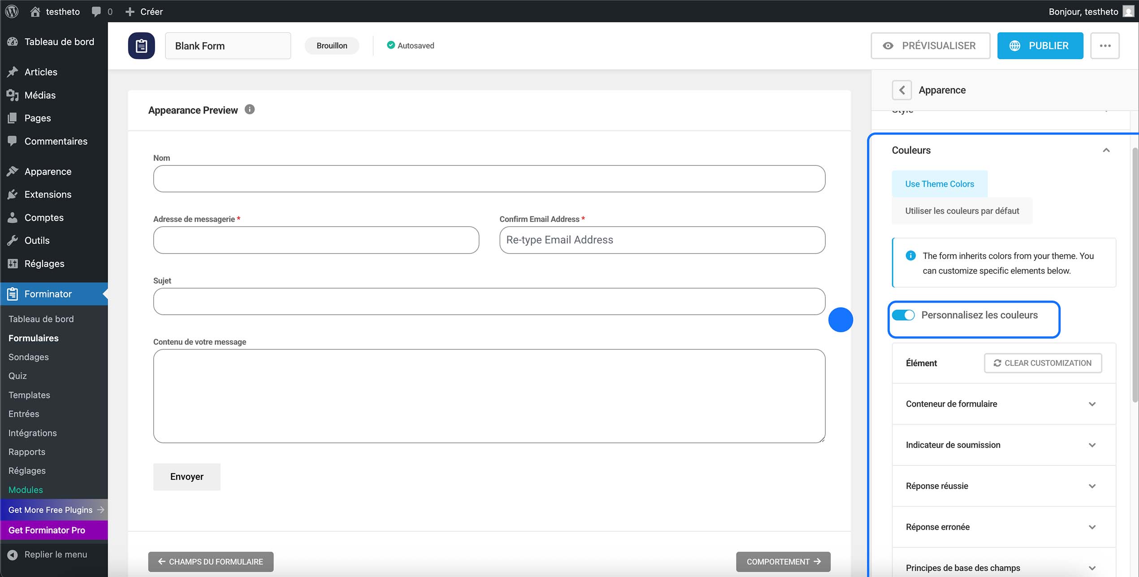Open the three-dot options menu near Publier
The width and height of the screenshot is (1139, 577).
pyautogui.click(x=1105, y=45)
